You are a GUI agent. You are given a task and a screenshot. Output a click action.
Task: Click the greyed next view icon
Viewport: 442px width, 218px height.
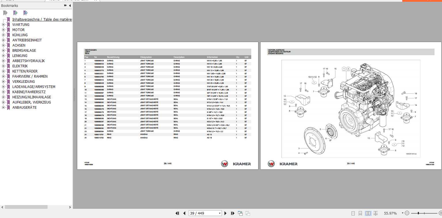pos(248,213)
